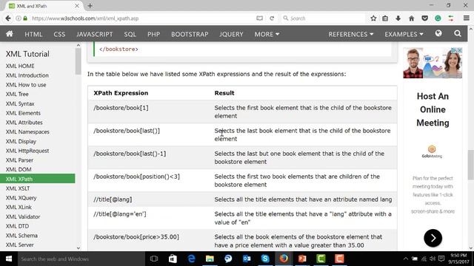Open Outlook from the taskbar
This screenshot has height=266, width=474.
[247, 259]
